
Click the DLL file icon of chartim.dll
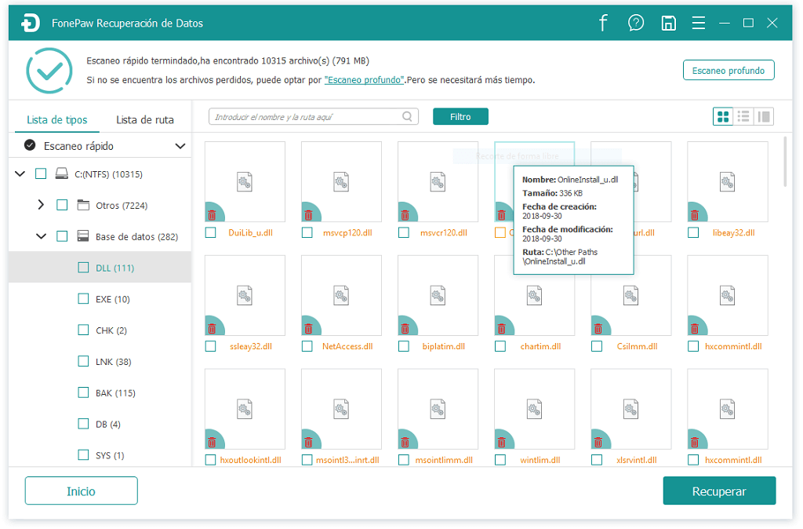click(x=534, y=296)
